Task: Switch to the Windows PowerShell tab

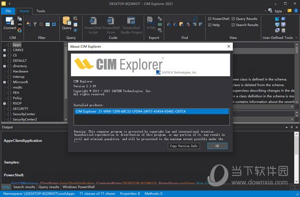Action: pos(79,187)
